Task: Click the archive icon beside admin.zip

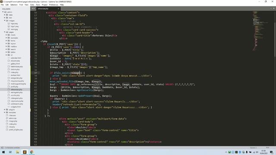Action: [x=7, y=118]
